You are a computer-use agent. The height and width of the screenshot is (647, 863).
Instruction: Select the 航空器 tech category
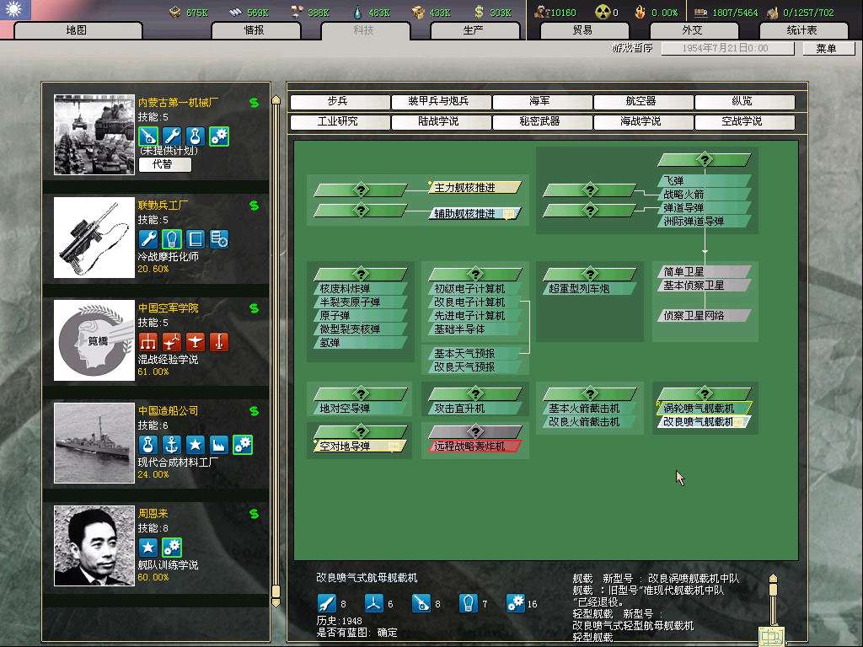[644, 102]
